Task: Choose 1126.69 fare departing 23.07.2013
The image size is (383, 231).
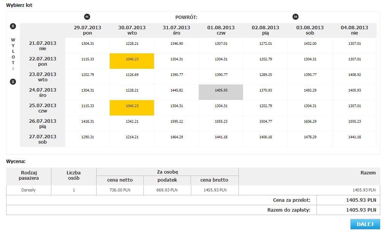Action: coord(132,77)
